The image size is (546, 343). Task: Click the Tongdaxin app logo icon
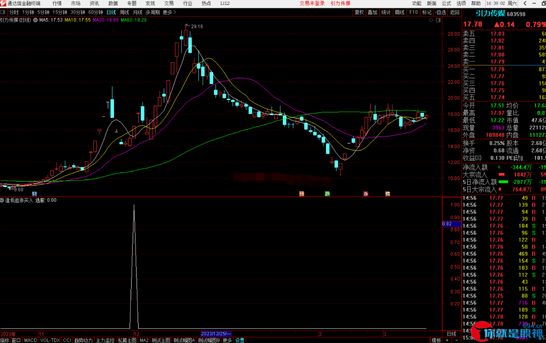point(3,3)
